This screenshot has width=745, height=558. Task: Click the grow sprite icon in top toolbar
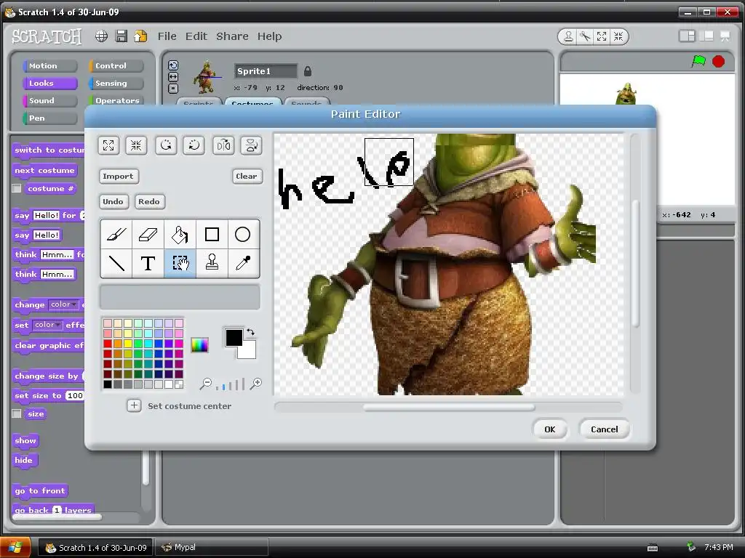point(602,36)
